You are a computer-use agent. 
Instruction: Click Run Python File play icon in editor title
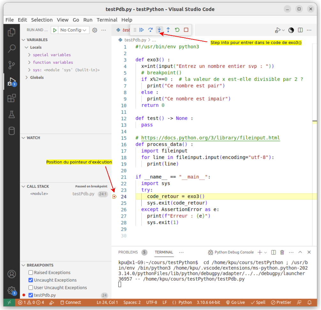click(x=278, y=30)
